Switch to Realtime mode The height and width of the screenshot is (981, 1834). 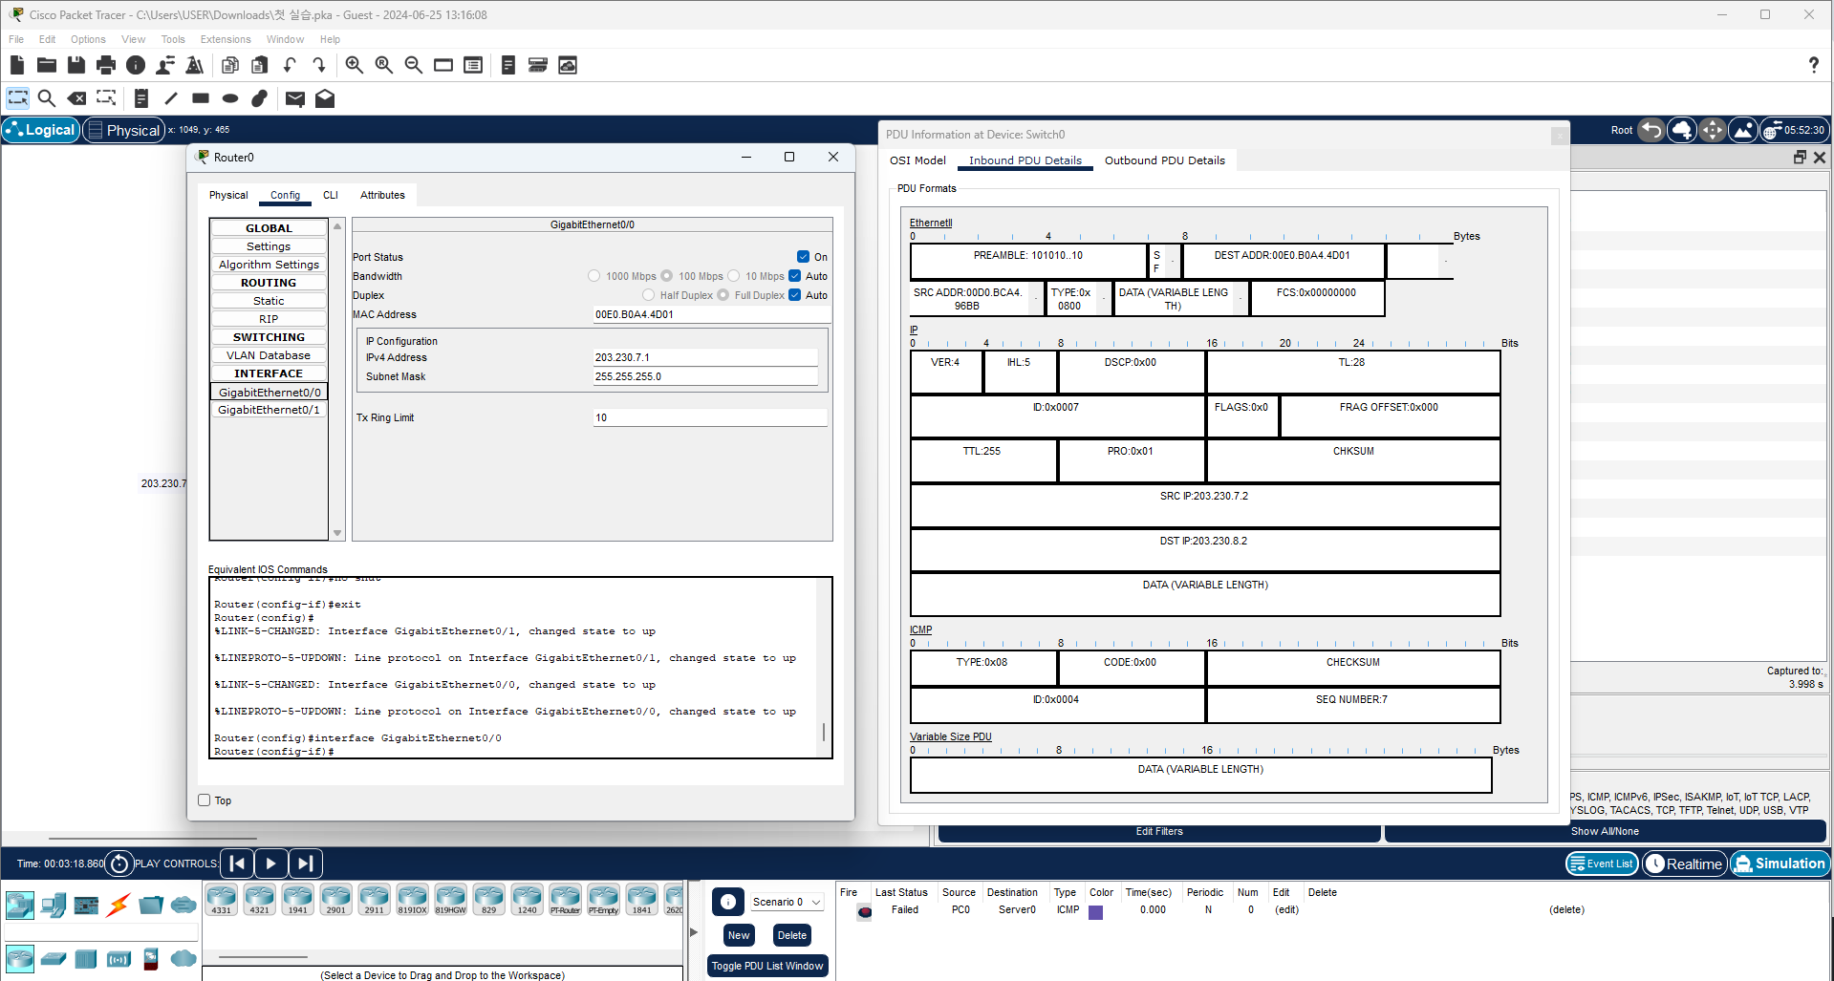click(1685, 864)
